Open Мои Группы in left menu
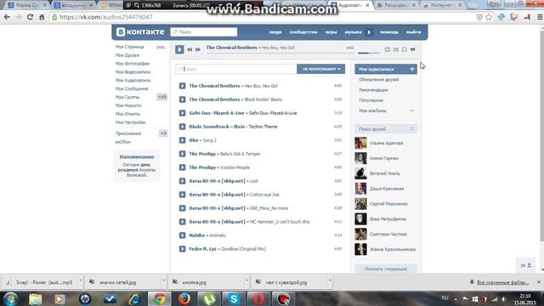The image size is (544, 306). pyautogui.click(x=127, y=97)
